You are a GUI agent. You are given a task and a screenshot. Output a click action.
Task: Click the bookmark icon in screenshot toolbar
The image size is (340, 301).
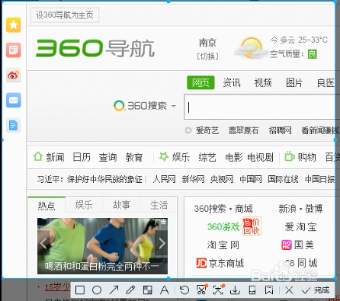click(x=269, y=290)
